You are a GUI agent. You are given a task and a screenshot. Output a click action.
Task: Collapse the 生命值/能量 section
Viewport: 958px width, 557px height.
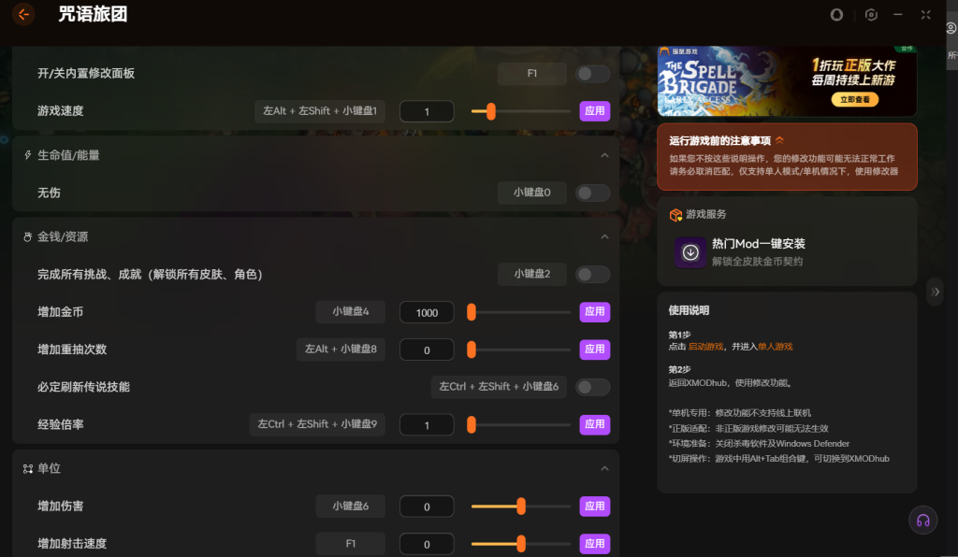(x=604, y=155)
